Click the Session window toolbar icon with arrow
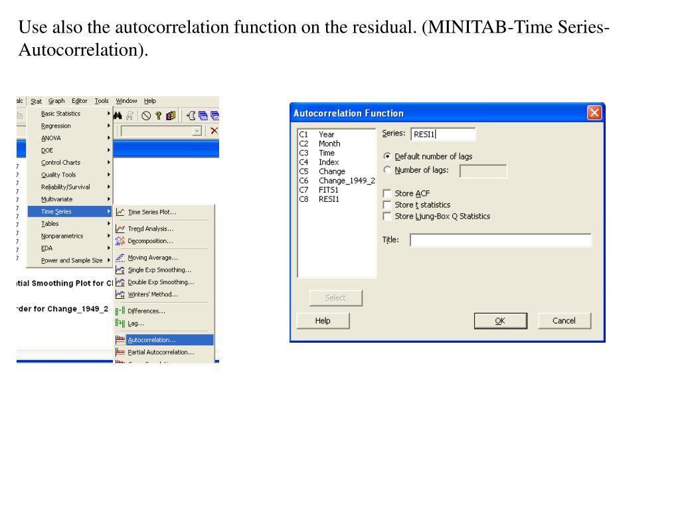680x510 pixels. click(191, 116)
